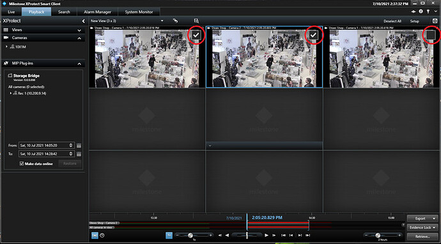The image size is (441, 244).
Task: Adjust the playback speed slider
Action: pyautogui.click(x=190, y=235)
